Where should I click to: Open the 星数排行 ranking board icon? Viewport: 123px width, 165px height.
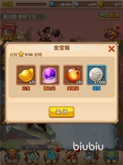[x=9, y=31]
